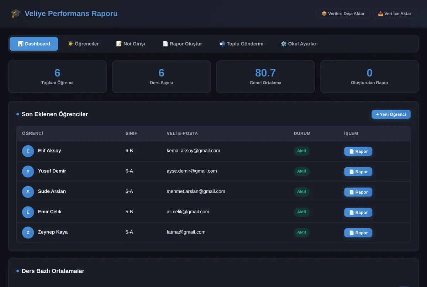
Task: Click email fatma@gmail.com
Action: pos(186,232)
